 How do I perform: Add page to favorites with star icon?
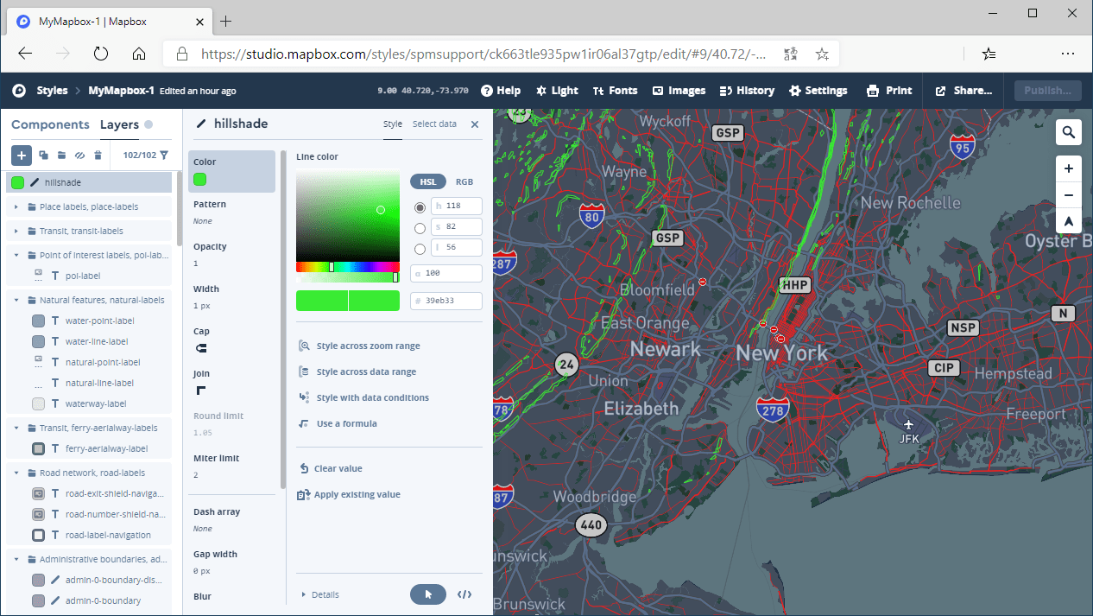point(822,54)
